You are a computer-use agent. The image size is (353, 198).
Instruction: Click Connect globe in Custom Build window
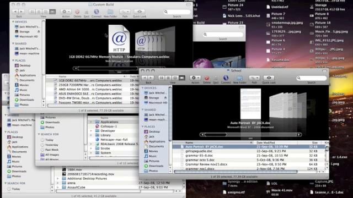click(97, 12)
